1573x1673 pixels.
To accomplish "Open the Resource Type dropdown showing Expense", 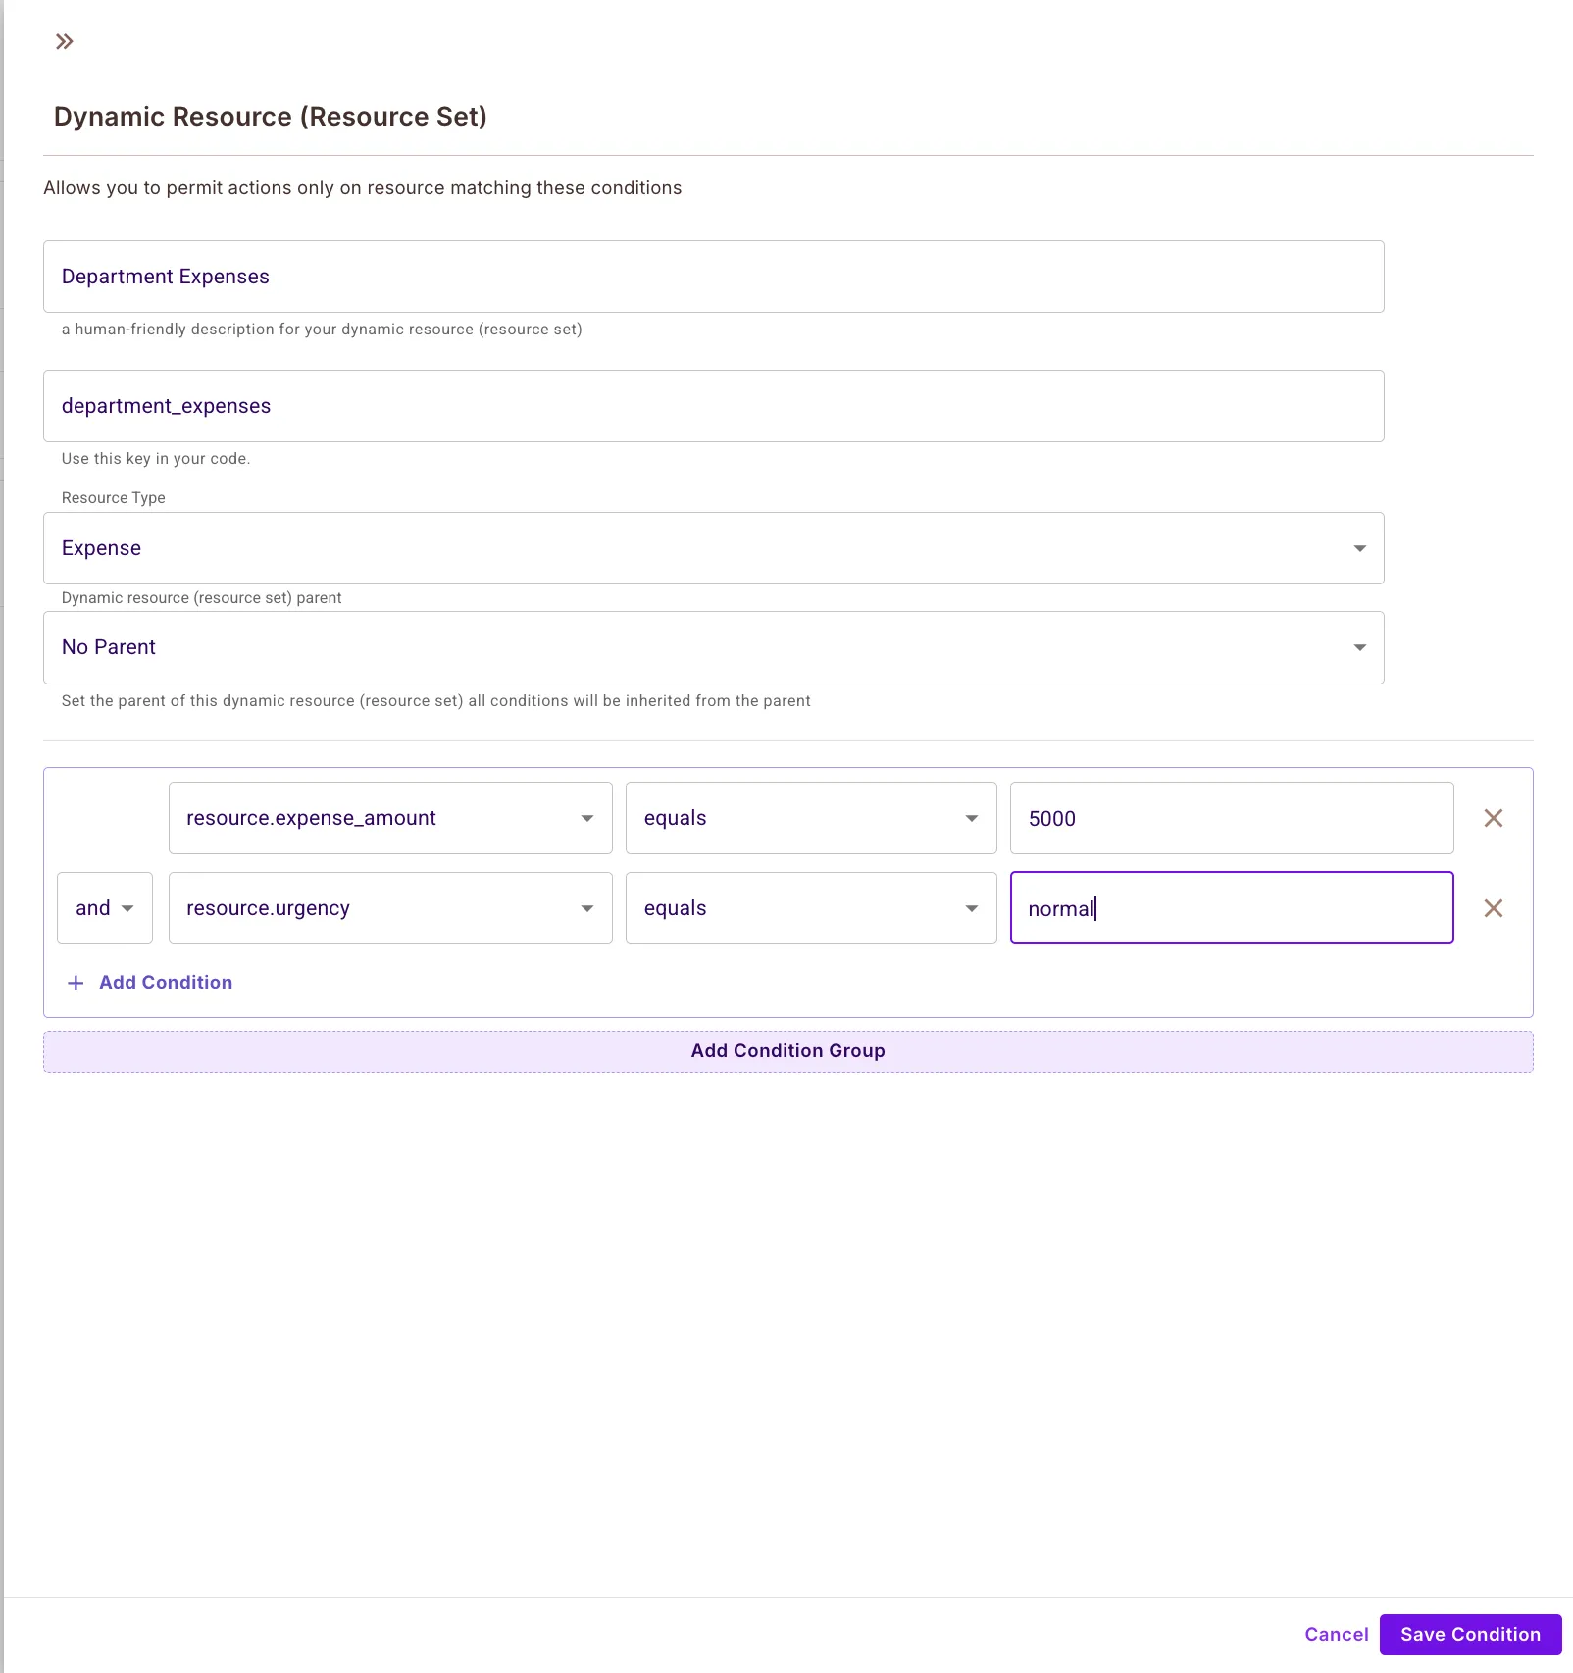I will [712, 548].
